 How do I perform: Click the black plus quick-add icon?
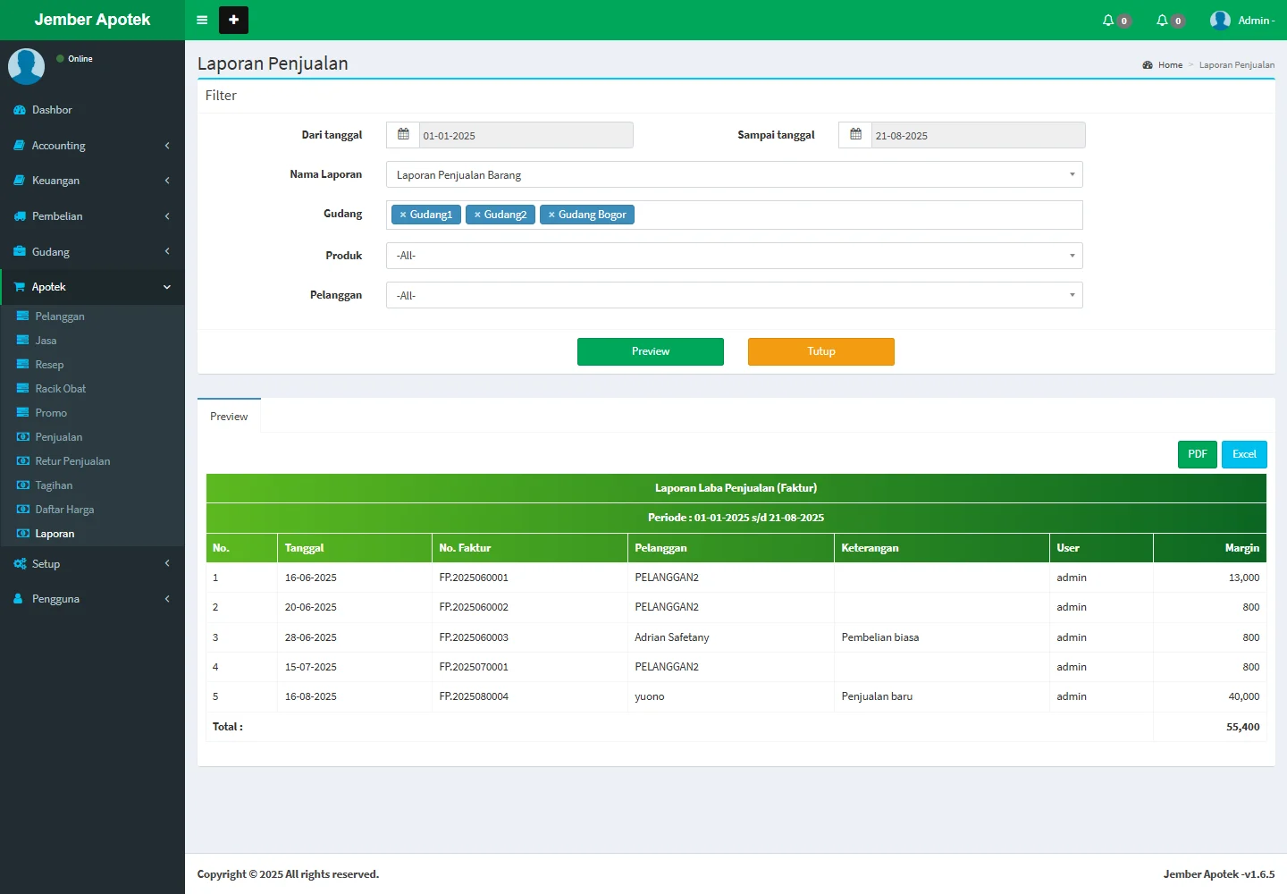point(233,20)
